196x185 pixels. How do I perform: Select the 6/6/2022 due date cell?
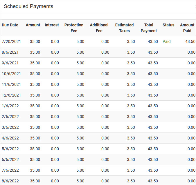10,159
